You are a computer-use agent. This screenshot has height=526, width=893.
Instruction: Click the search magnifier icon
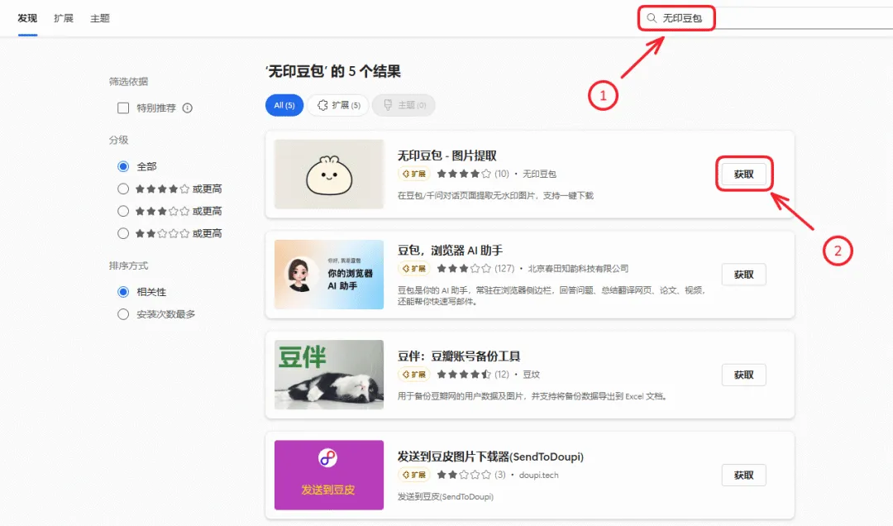tap(652, 18)
